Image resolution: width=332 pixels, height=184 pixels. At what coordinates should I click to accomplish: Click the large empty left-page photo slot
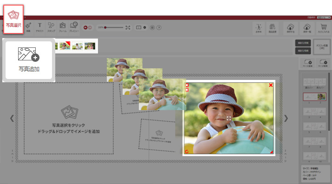69,118
